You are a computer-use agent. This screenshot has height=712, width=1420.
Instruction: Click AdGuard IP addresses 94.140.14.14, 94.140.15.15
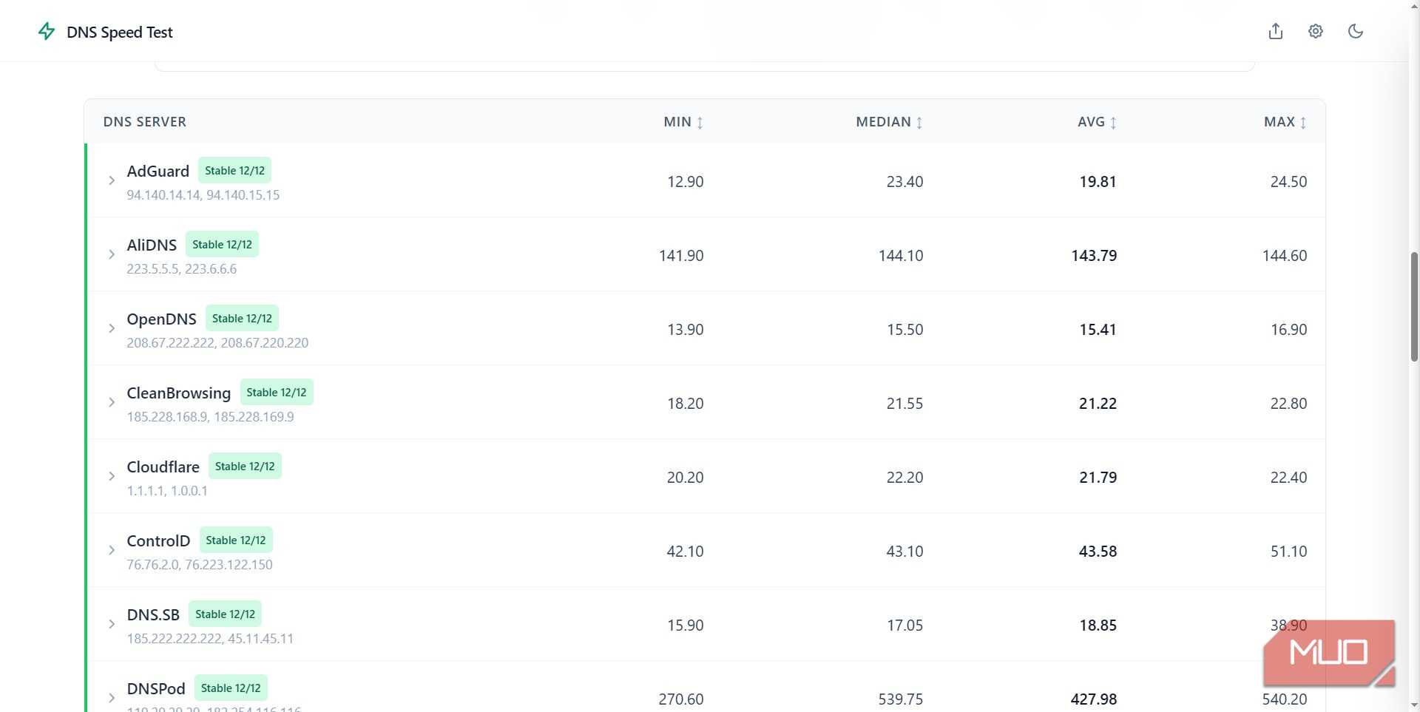(x=203, y=195)
